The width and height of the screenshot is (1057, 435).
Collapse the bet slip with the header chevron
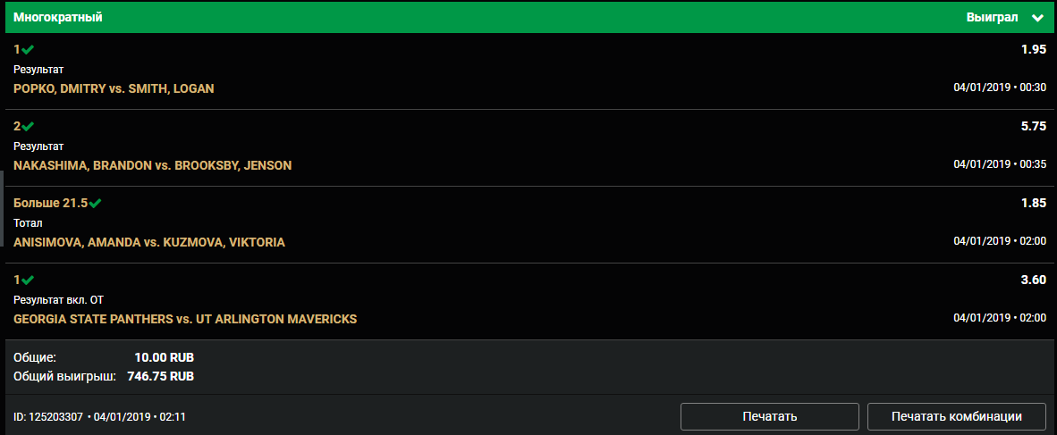(x=1037, y=17)
